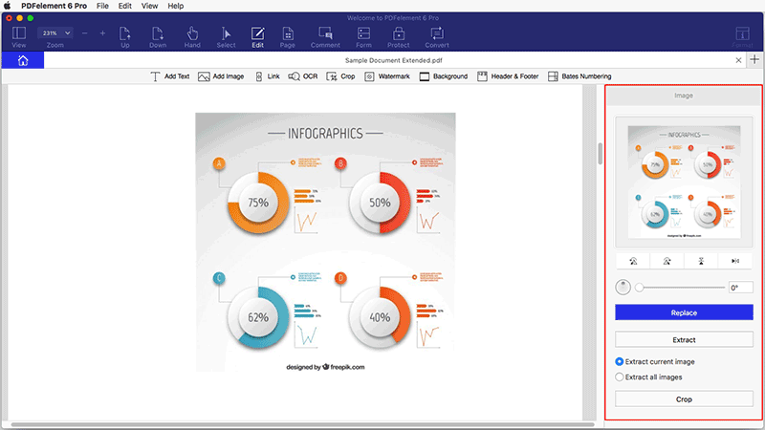Open the Watermark tool
Image resolution: width=765 pixels, height=430 pixels.
click(387, 76)
